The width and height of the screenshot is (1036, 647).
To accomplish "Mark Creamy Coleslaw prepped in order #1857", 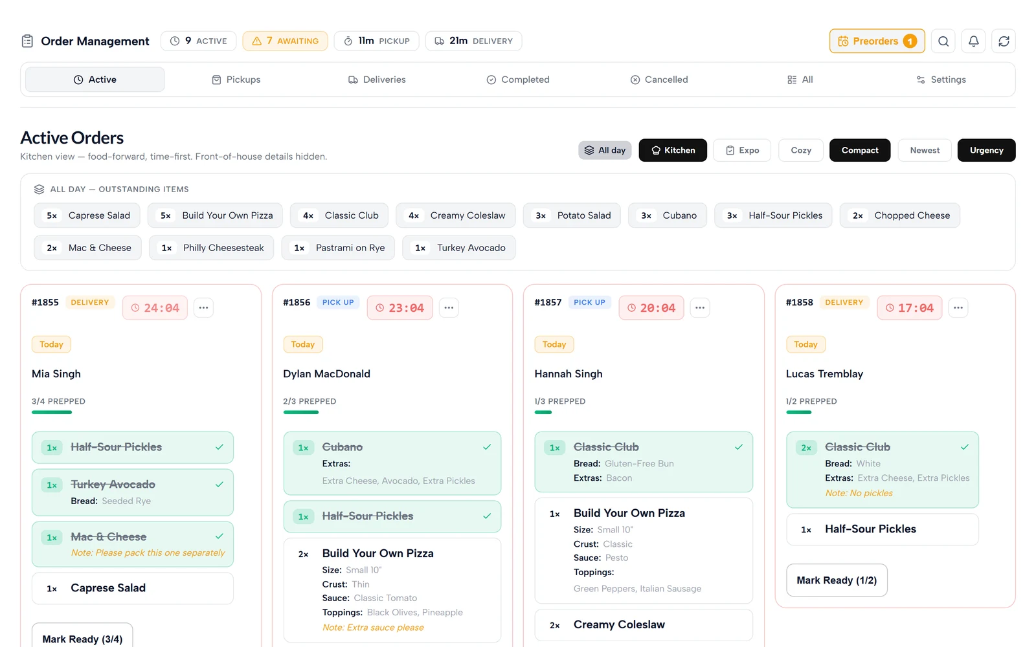I will [644, 625].
